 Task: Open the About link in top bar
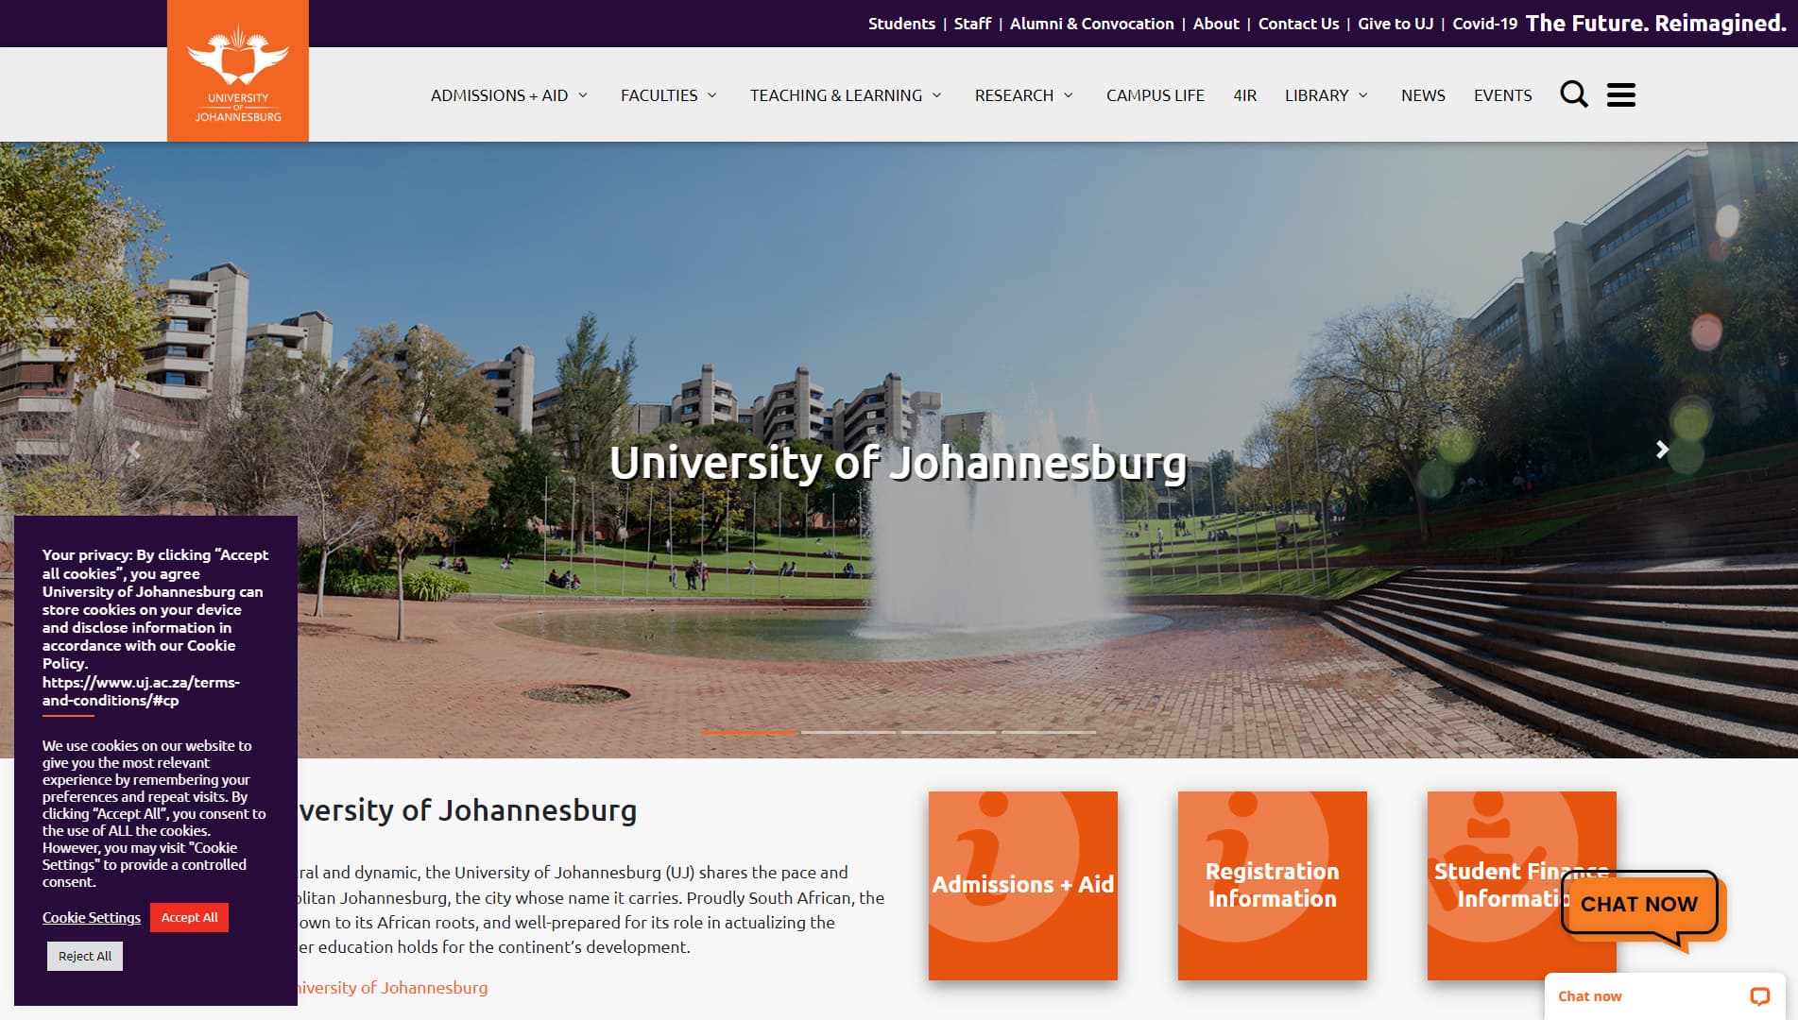click(1216, 24)
